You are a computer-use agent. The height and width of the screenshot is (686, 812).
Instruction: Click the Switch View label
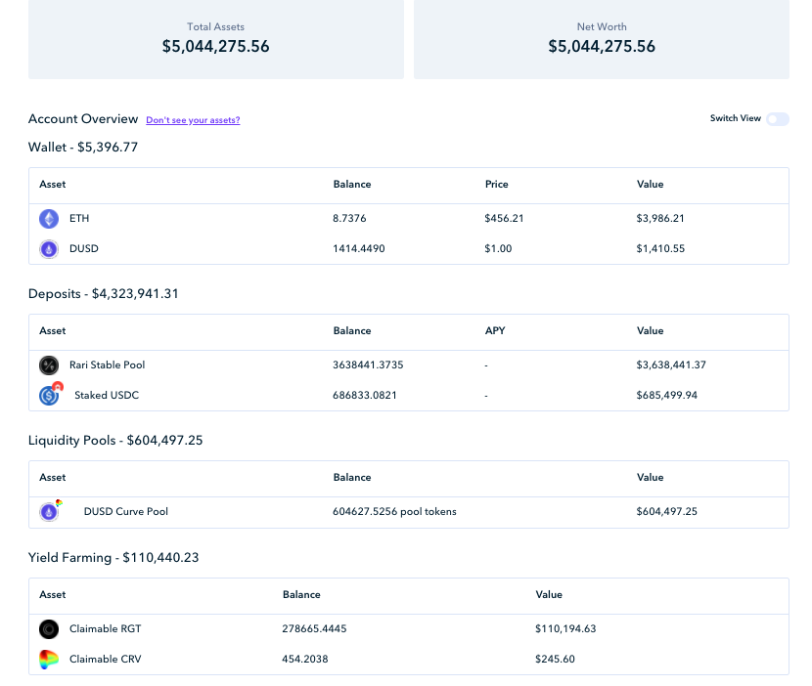point(736,118)
